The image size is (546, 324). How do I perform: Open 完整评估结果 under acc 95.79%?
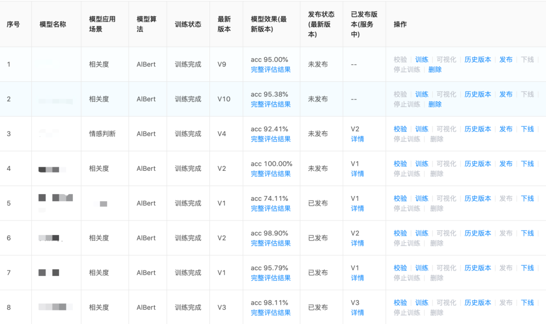tap(270, 278)
